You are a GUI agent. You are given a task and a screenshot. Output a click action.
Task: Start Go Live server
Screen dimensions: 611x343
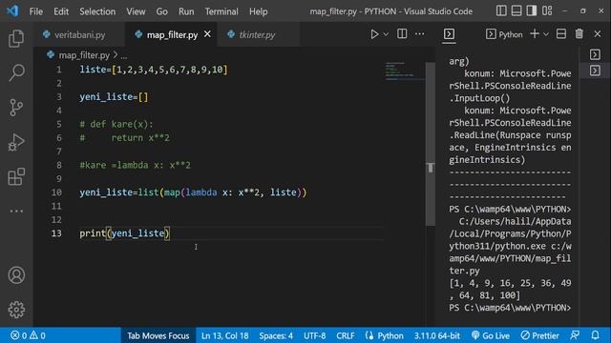[x=490, y=335]
